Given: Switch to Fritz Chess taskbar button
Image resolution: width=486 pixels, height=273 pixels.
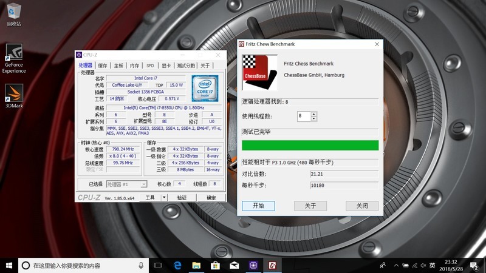Looking at the screenshot, I should tap(272, 265).
